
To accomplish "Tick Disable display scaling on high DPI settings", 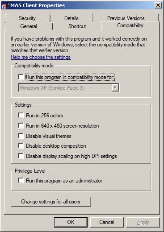I will (21, 156).
